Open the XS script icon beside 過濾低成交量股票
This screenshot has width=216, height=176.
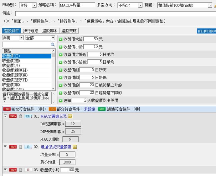click(75, 147)
